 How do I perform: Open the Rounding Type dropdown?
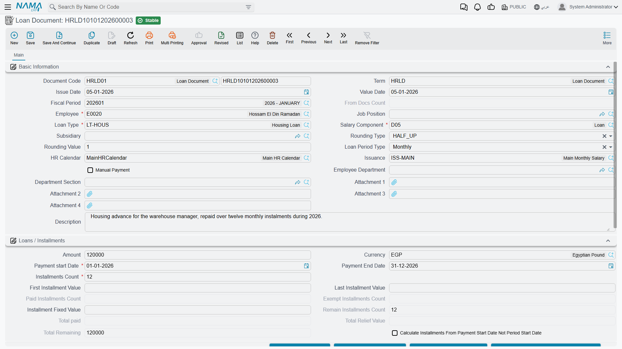[x=611, y=136]
